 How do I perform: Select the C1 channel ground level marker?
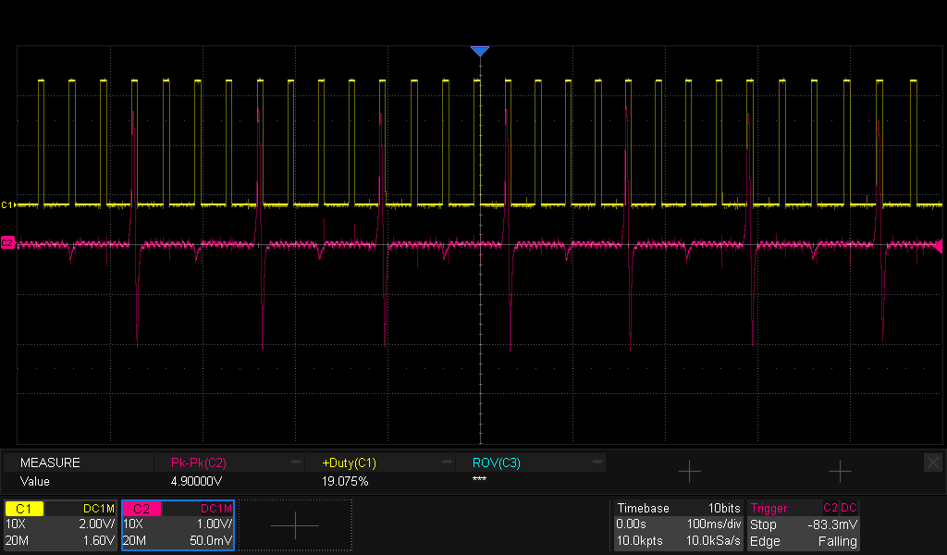7,203
